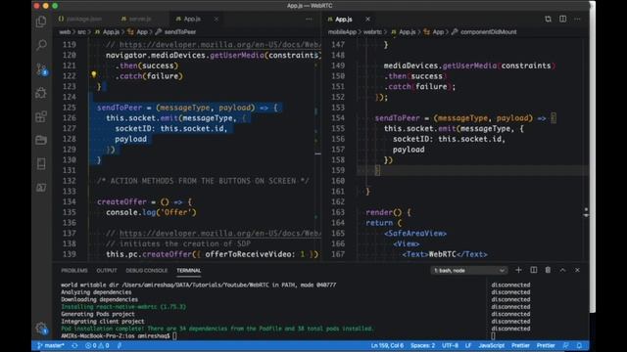627x352 pixels.
Task: Click 'createOffer' on line 134
Action: coord(121,202)
